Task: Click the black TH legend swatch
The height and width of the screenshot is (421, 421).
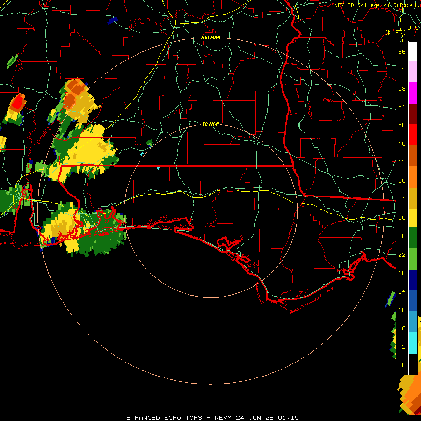Action: click(413, 363)
